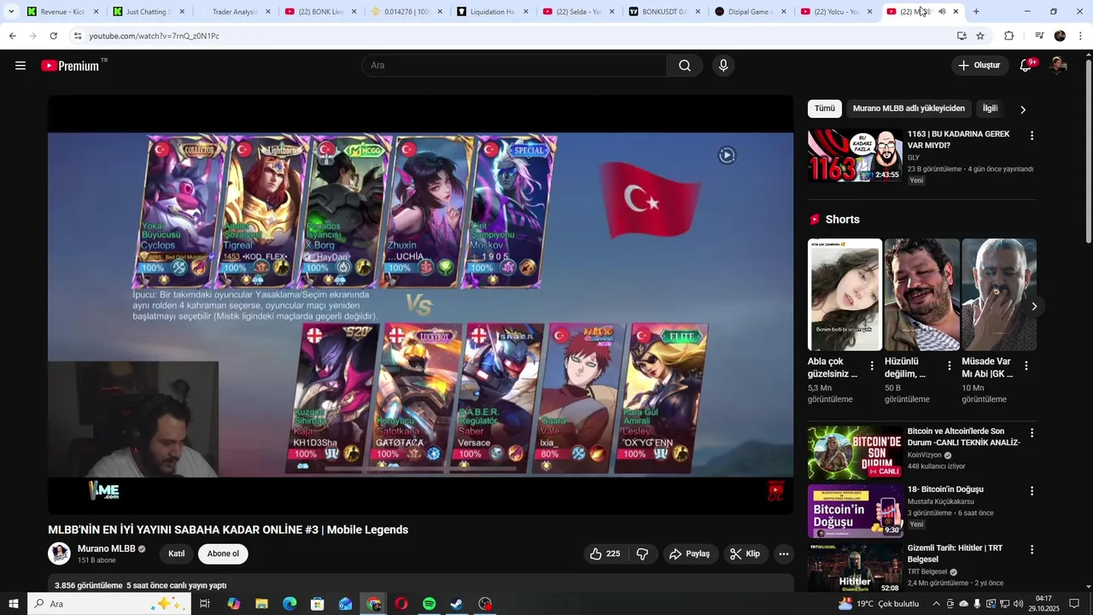The width and height of the screenshot is (1093, 615).
Task: Open browser profile avatar in toolbar
Action: 1060,36
